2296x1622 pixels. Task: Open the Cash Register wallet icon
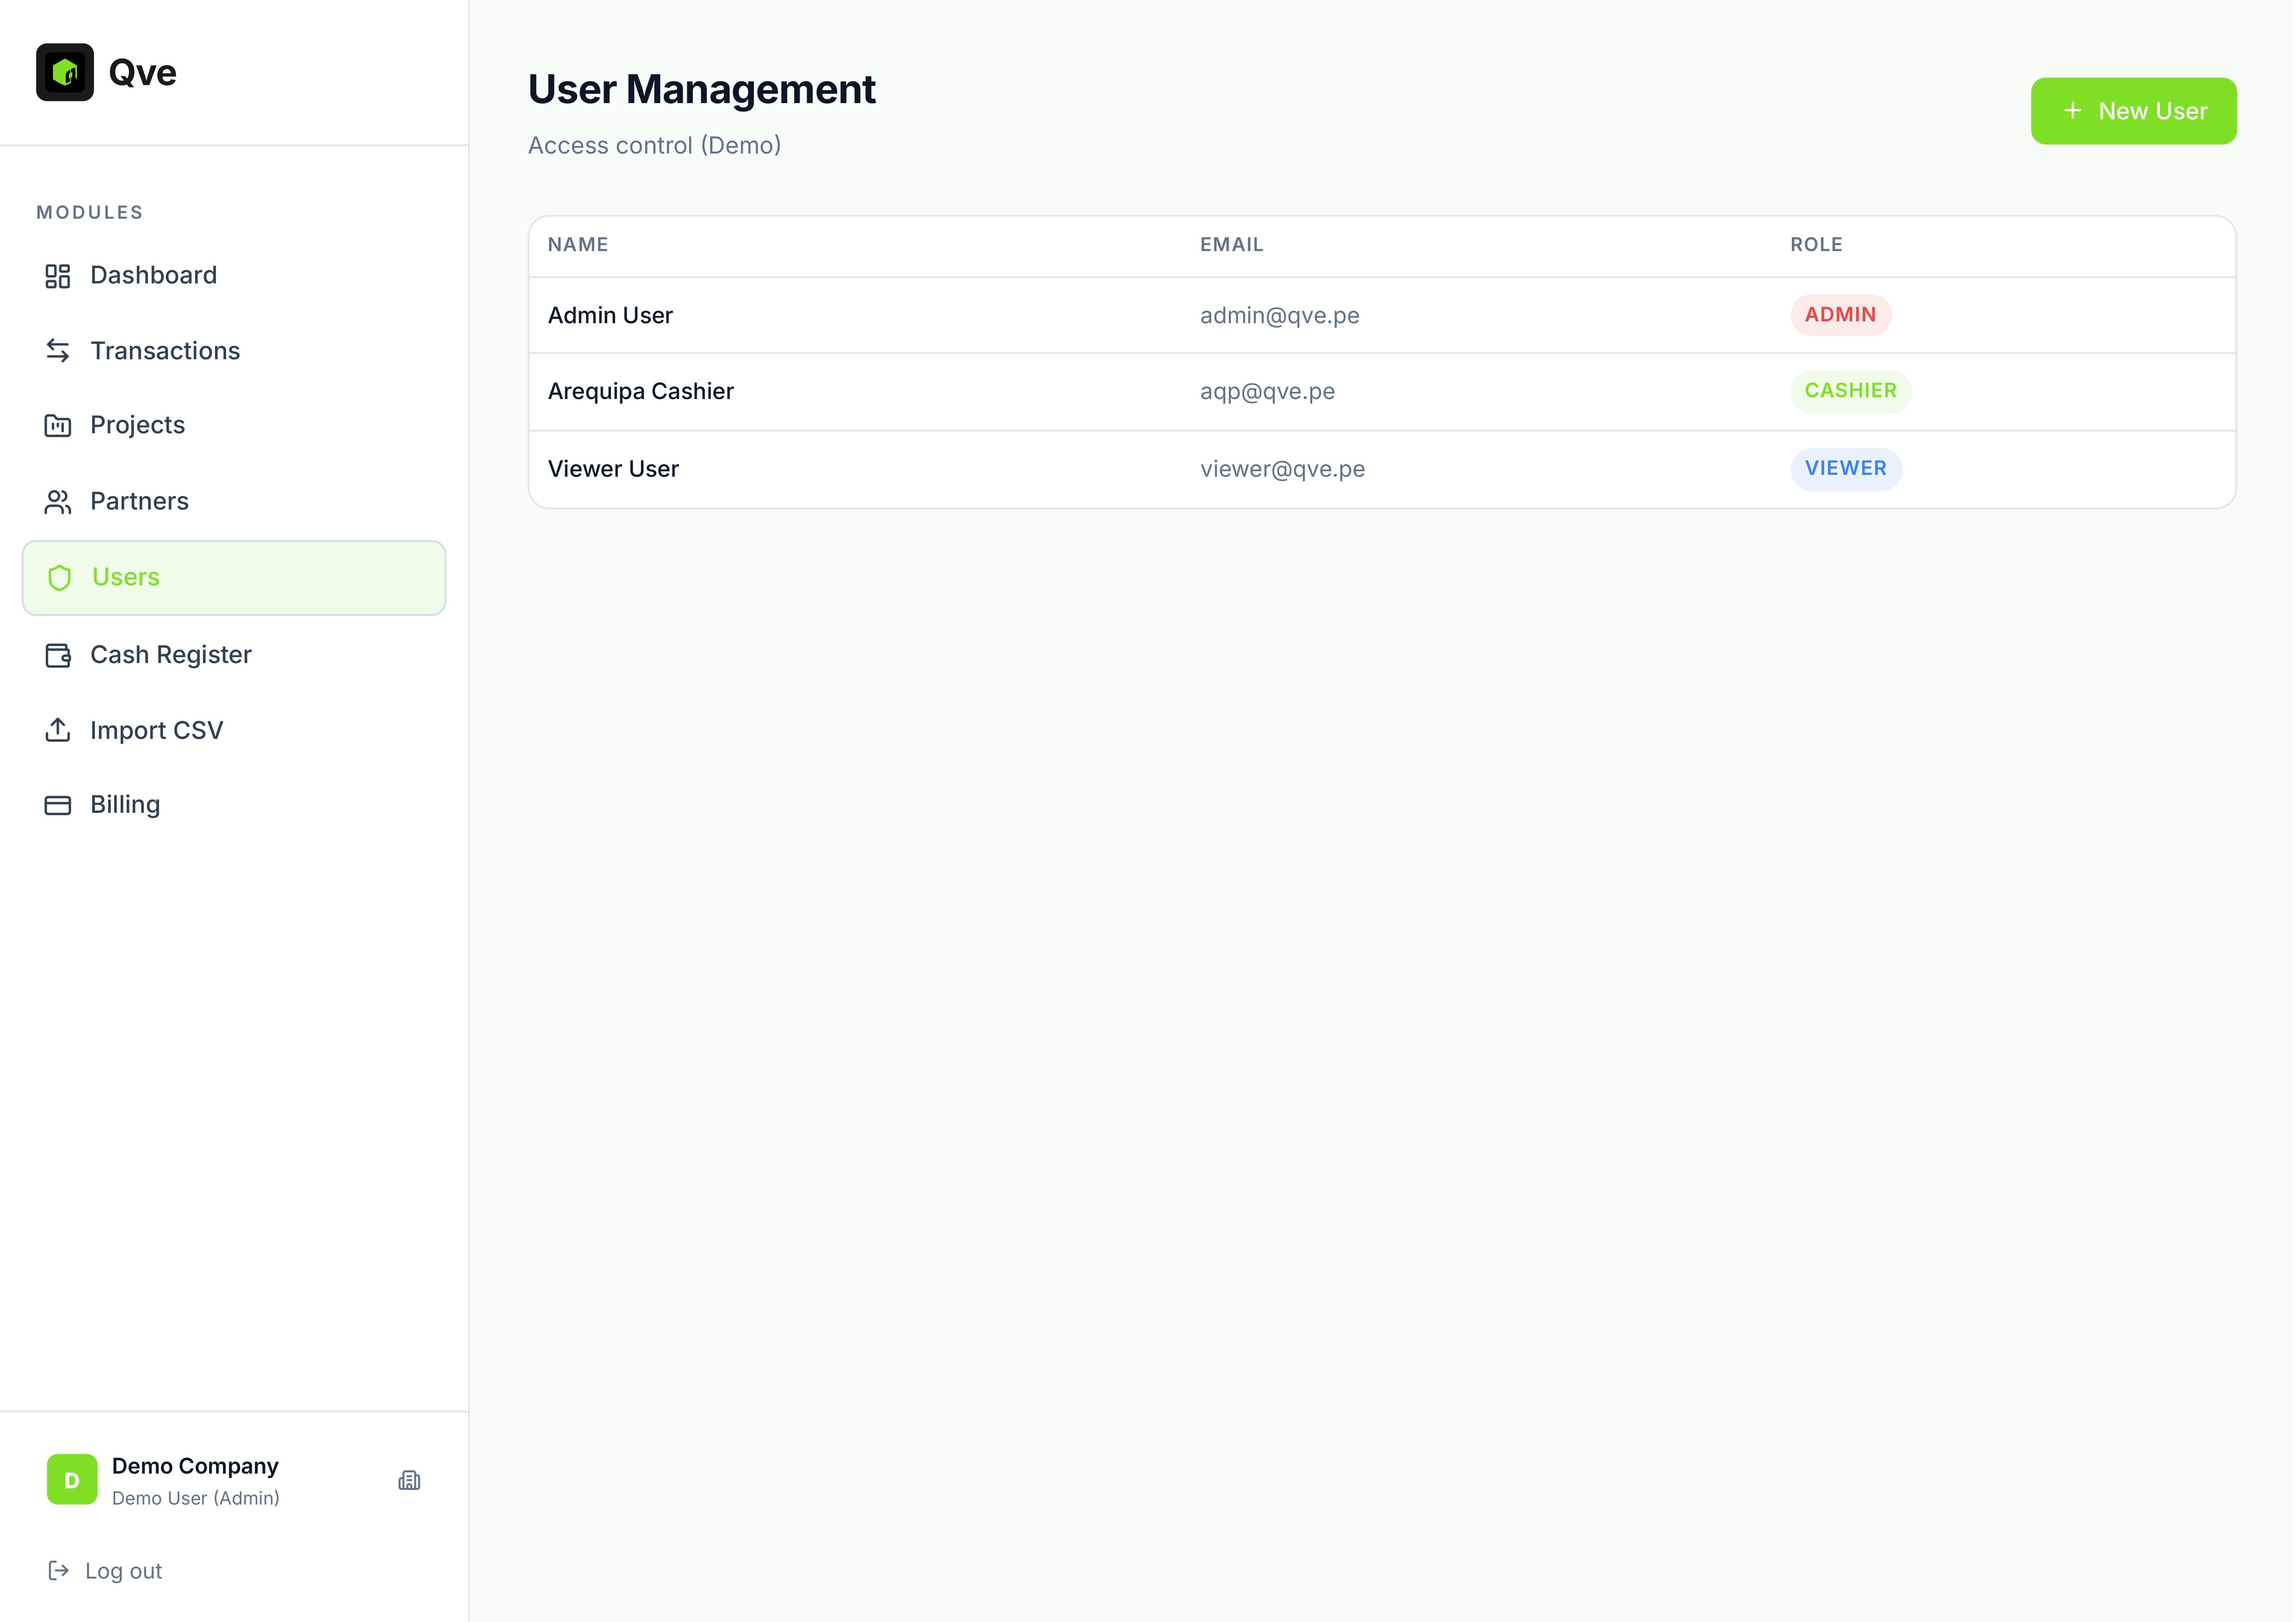[x=58, y=655]
